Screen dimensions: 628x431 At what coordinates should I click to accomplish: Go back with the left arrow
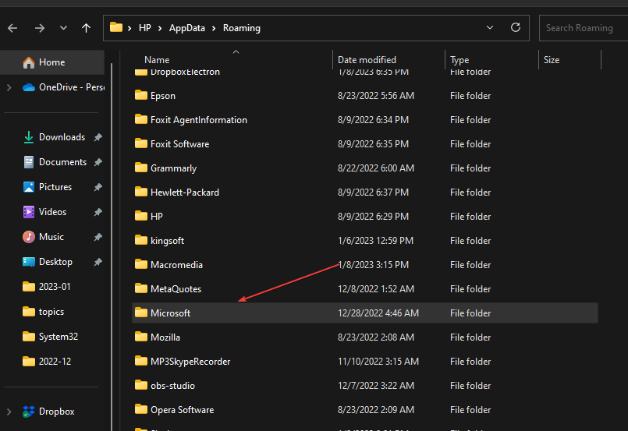coord(12,28)
